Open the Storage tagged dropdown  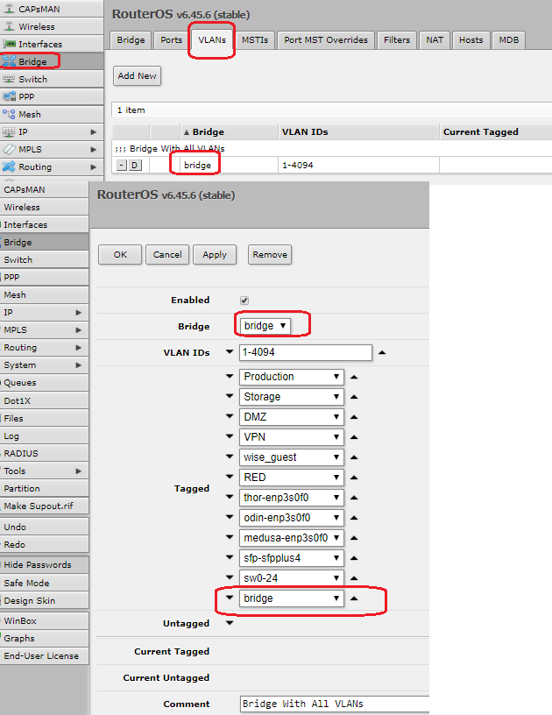tap(291, 397)
